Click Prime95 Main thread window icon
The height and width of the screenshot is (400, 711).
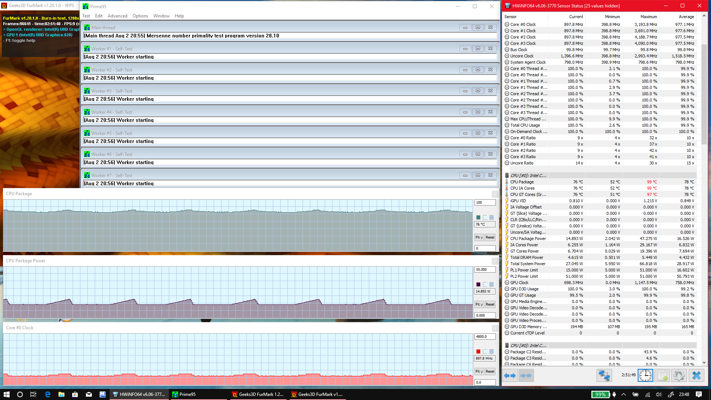87,27
